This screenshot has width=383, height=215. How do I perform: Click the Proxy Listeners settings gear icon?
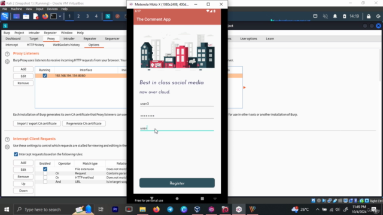coord(7,62)
